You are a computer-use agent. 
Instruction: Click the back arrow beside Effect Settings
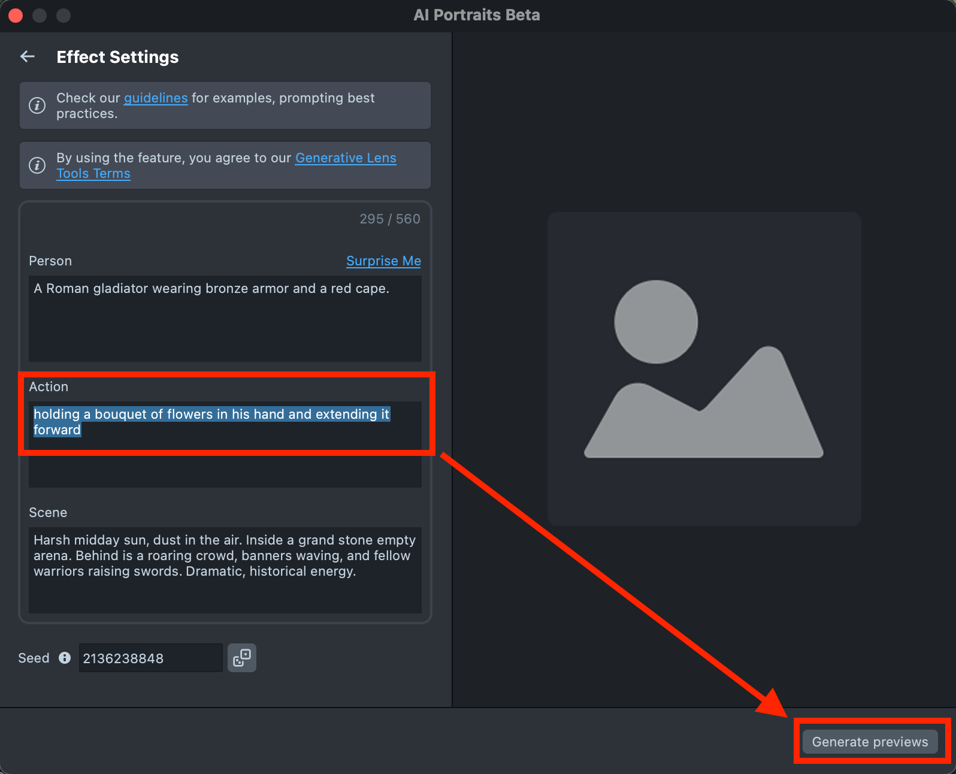pos(28,57)
